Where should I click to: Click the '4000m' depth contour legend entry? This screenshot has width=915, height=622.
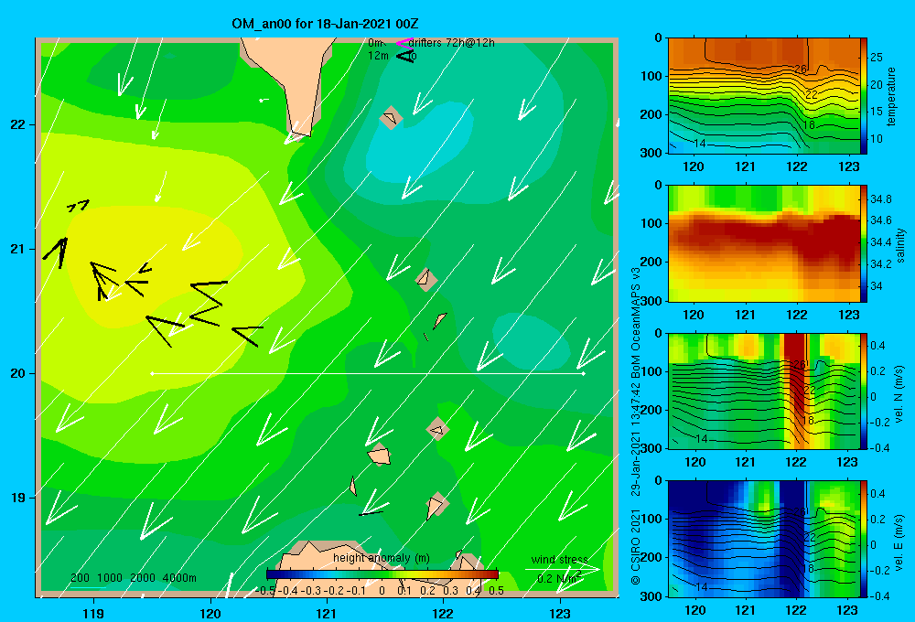coord(179,578)
